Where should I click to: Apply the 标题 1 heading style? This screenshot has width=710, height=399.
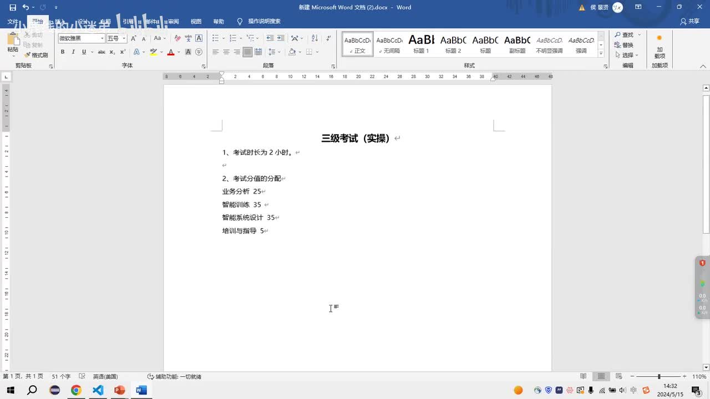421,44
